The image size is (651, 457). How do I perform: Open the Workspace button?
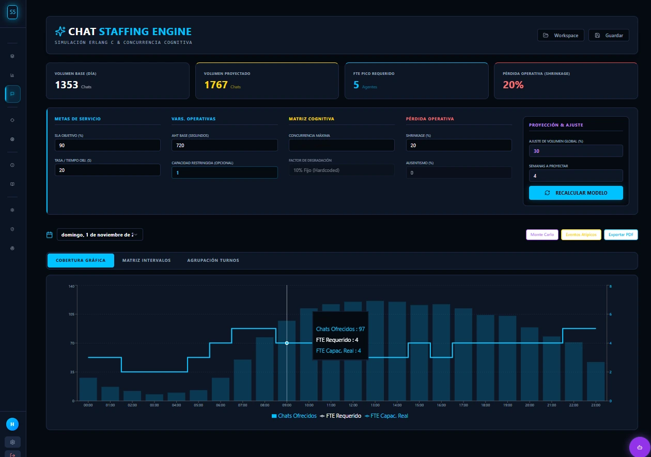561,35
